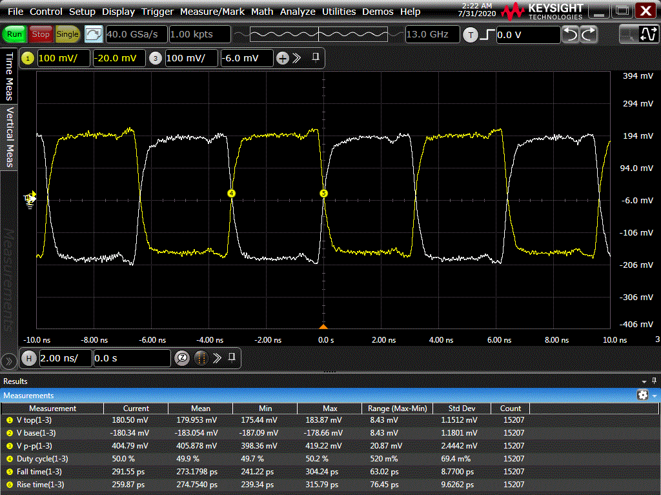Open the Measure/Mark menu
Image resolution: width=661 pixels, height=495 pixels.
click(212, 12)
